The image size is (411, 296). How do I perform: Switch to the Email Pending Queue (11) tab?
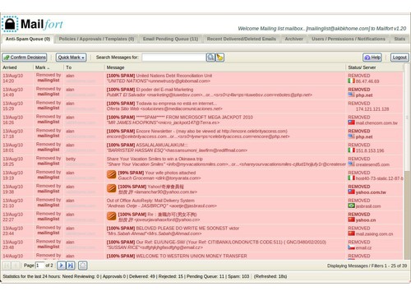click(170, 39)
